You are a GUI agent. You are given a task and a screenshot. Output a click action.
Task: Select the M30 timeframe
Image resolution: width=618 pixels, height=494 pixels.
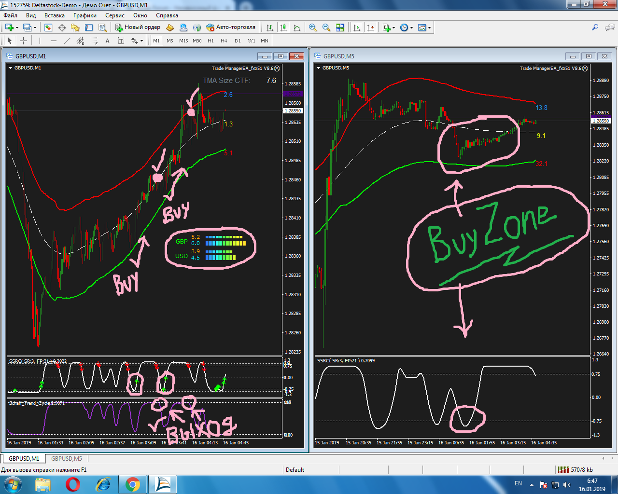(197, 41)
